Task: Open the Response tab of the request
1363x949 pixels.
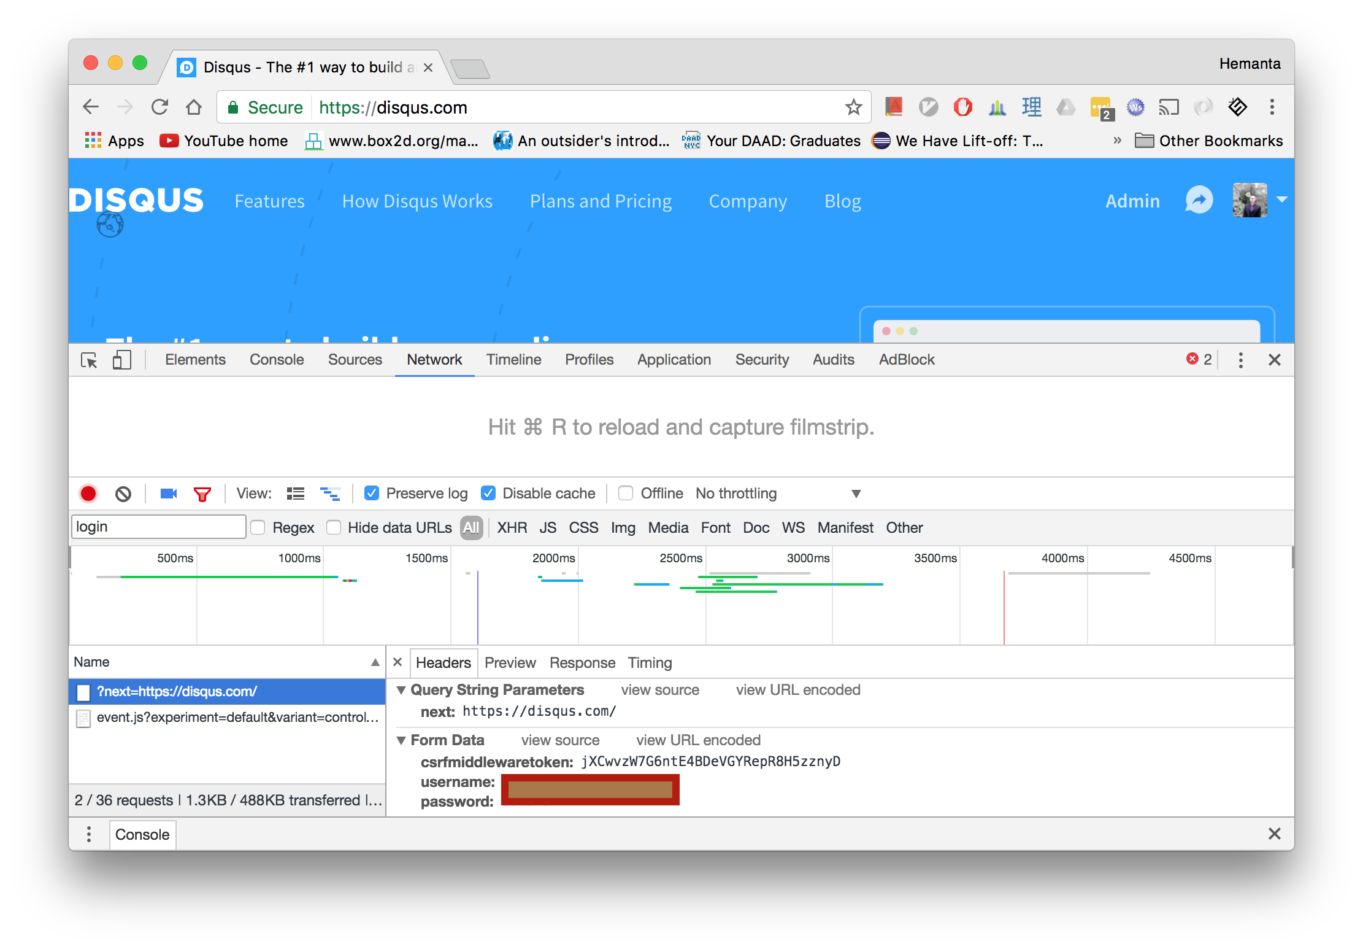Action: click(x=583, y=663)
